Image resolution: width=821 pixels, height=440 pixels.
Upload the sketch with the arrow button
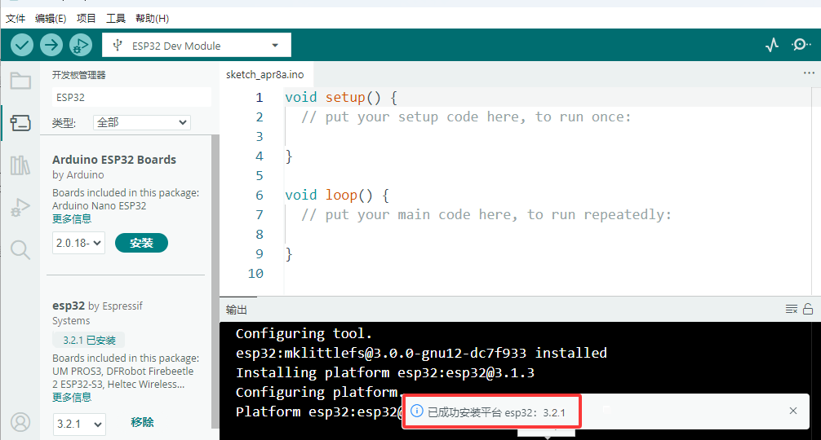(51, 46)
